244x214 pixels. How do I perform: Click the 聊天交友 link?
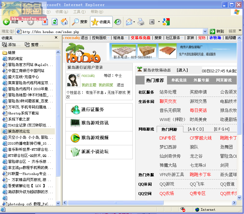pyautogui.click(x=168, y=101)
